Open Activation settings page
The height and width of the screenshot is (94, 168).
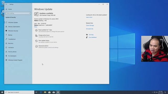[x=11, y=48]
